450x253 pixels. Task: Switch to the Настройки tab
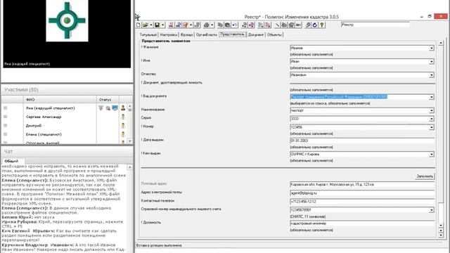169,34
